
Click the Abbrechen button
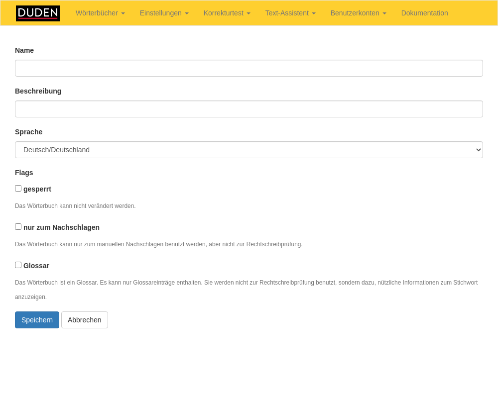click(85, 320)
